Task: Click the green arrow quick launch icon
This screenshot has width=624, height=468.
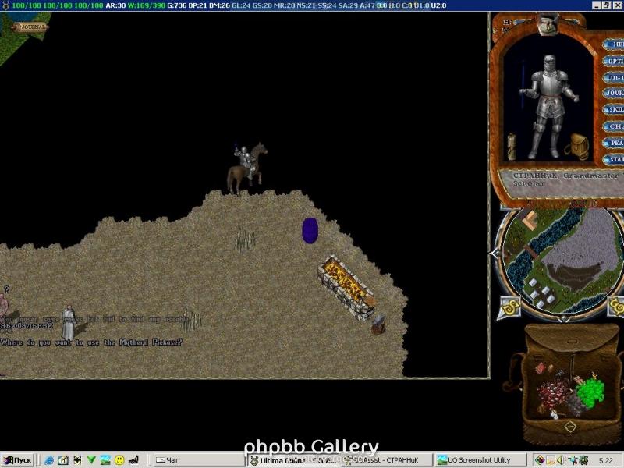Action: click(x=91, y=460)
